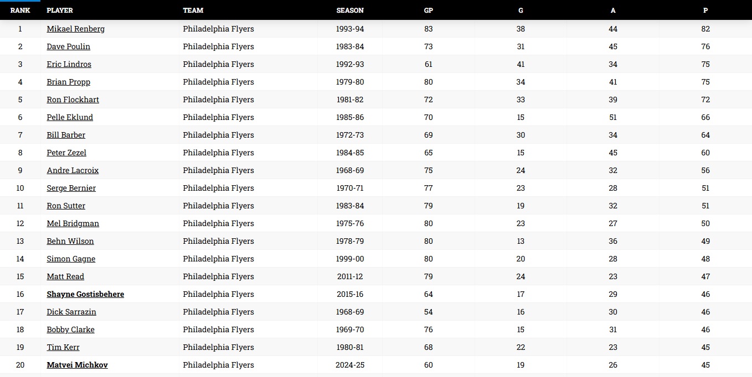Click the Dave Poulin player link
This screenshot has height=377, width=752.
click(x=68, y=46)
